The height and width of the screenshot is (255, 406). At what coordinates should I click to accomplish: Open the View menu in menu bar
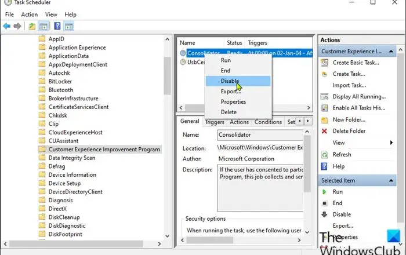pos(51,14)
